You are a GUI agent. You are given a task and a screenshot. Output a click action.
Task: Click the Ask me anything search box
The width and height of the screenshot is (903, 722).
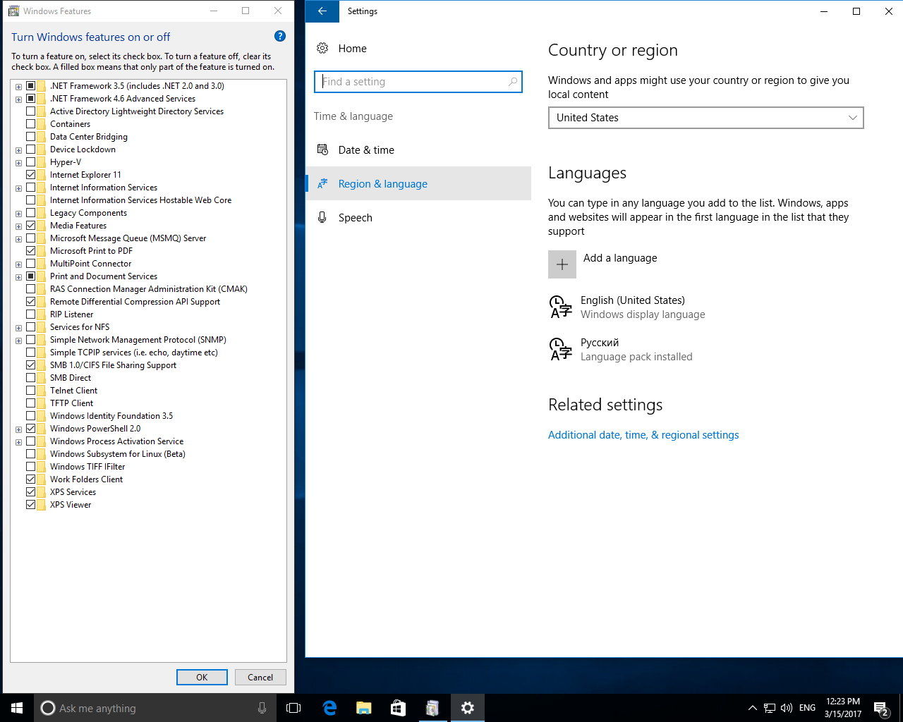(154, 708)
